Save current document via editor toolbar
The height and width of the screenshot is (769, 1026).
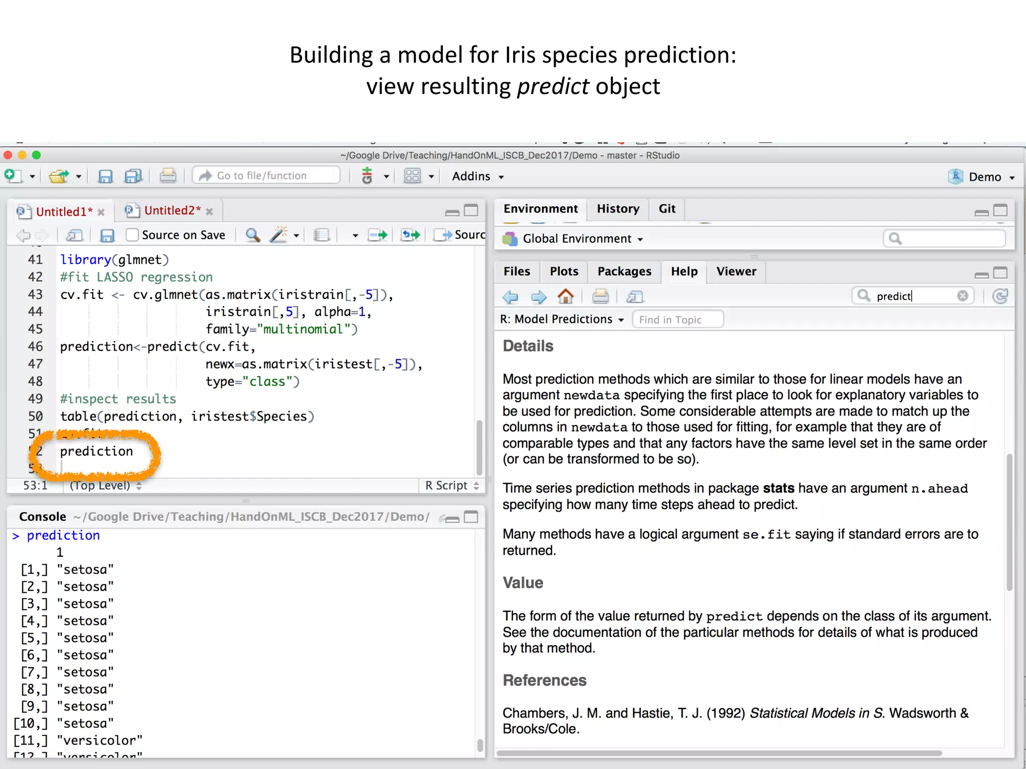(x=107, y=235)
